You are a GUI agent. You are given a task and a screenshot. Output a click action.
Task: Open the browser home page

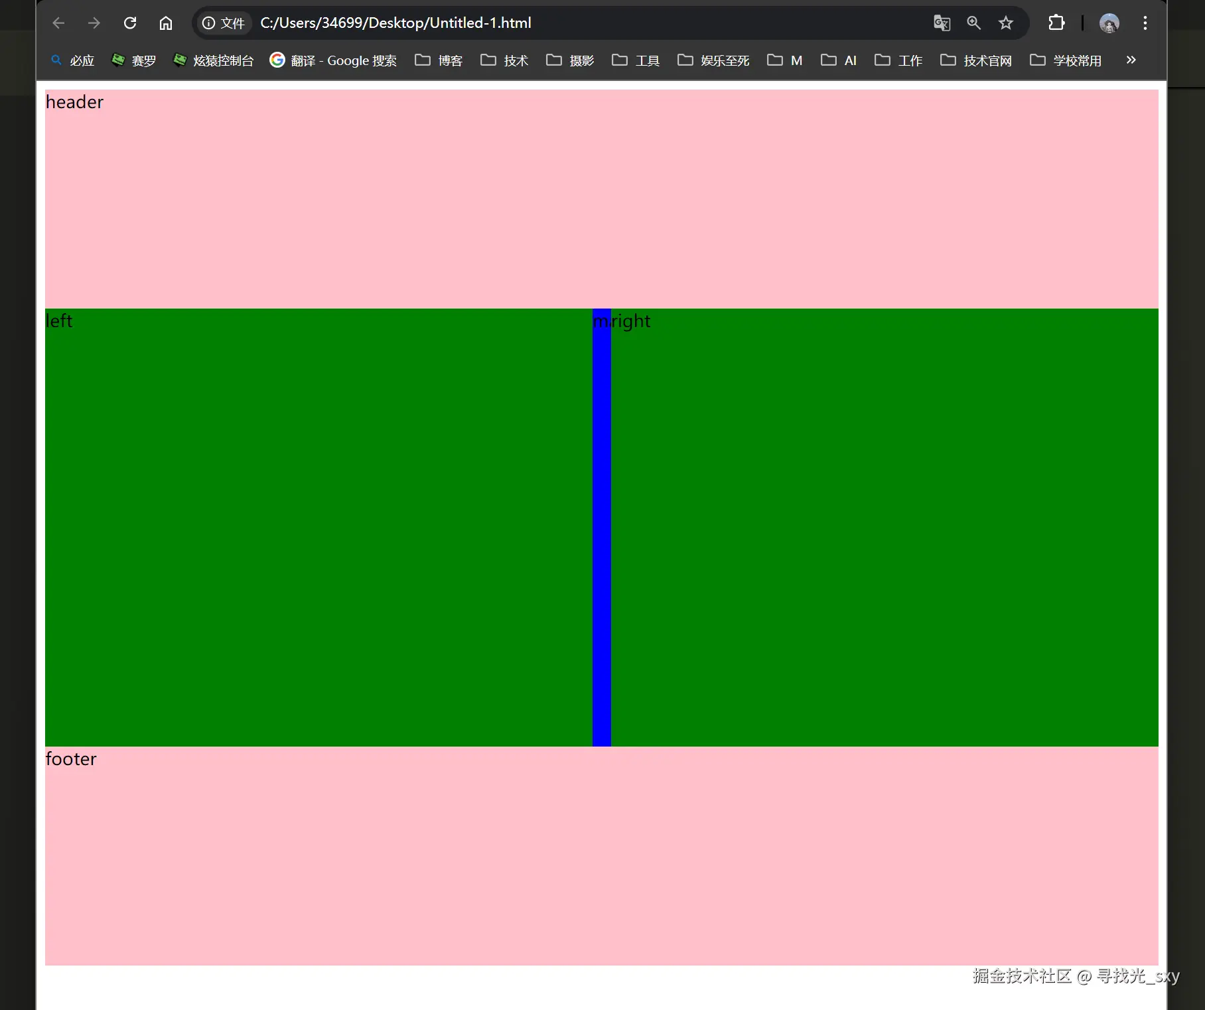(165, 23)
